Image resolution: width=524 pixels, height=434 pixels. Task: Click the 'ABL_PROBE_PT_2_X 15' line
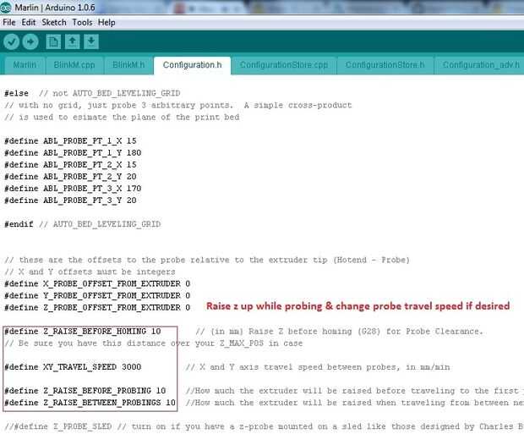(70, 165)
